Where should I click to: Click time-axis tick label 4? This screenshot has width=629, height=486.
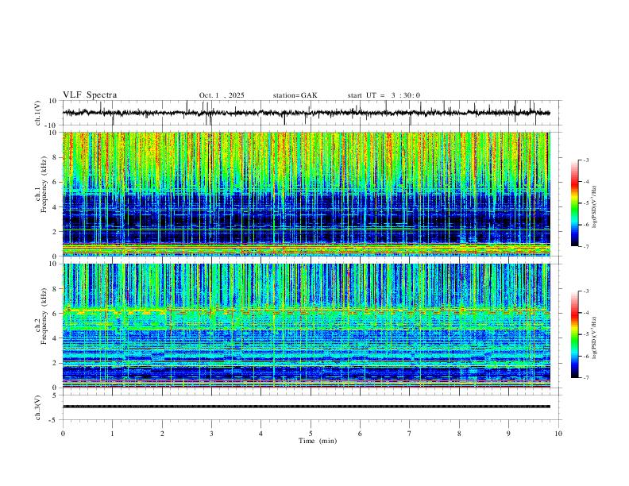(x=260, y=434)
